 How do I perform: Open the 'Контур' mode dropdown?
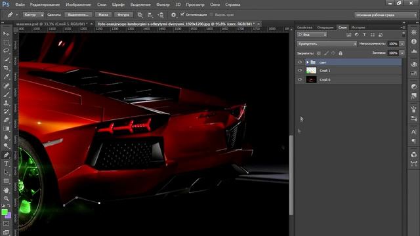pyautogui.click(x=33, y=14)
